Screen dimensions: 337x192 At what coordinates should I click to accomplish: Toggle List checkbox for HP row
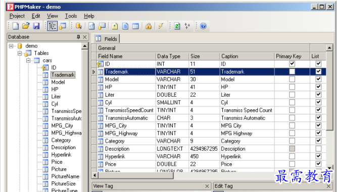tap(318, 87)
